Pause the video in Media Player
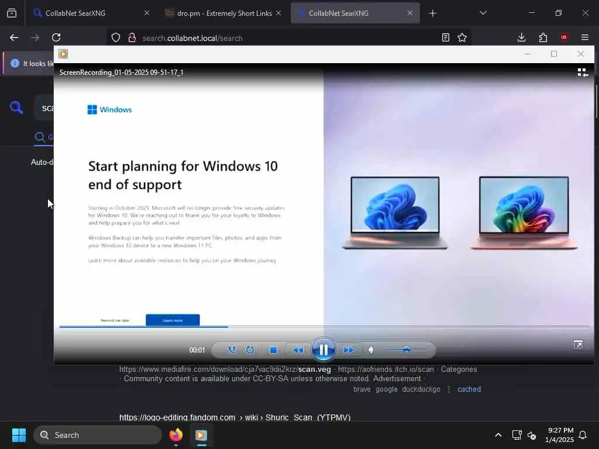The image size is (599, 449). [x=323, y=350]
